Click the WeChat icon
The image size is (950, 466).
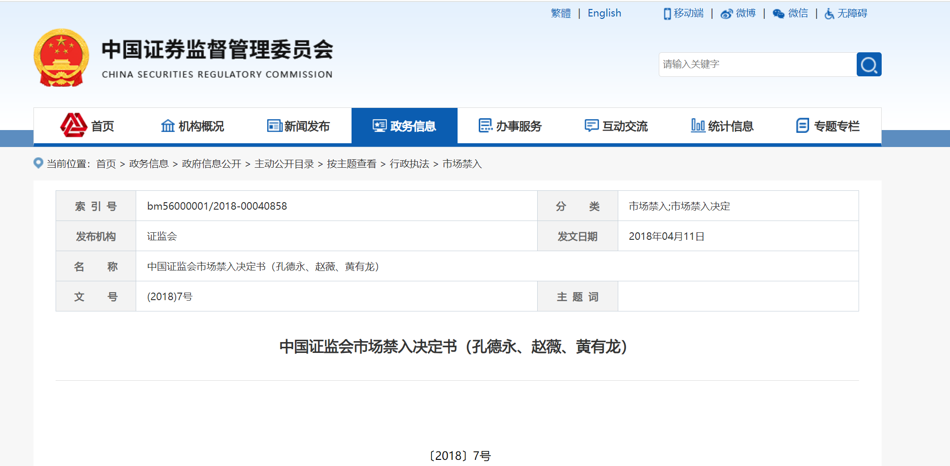click(x=778, y=14)
